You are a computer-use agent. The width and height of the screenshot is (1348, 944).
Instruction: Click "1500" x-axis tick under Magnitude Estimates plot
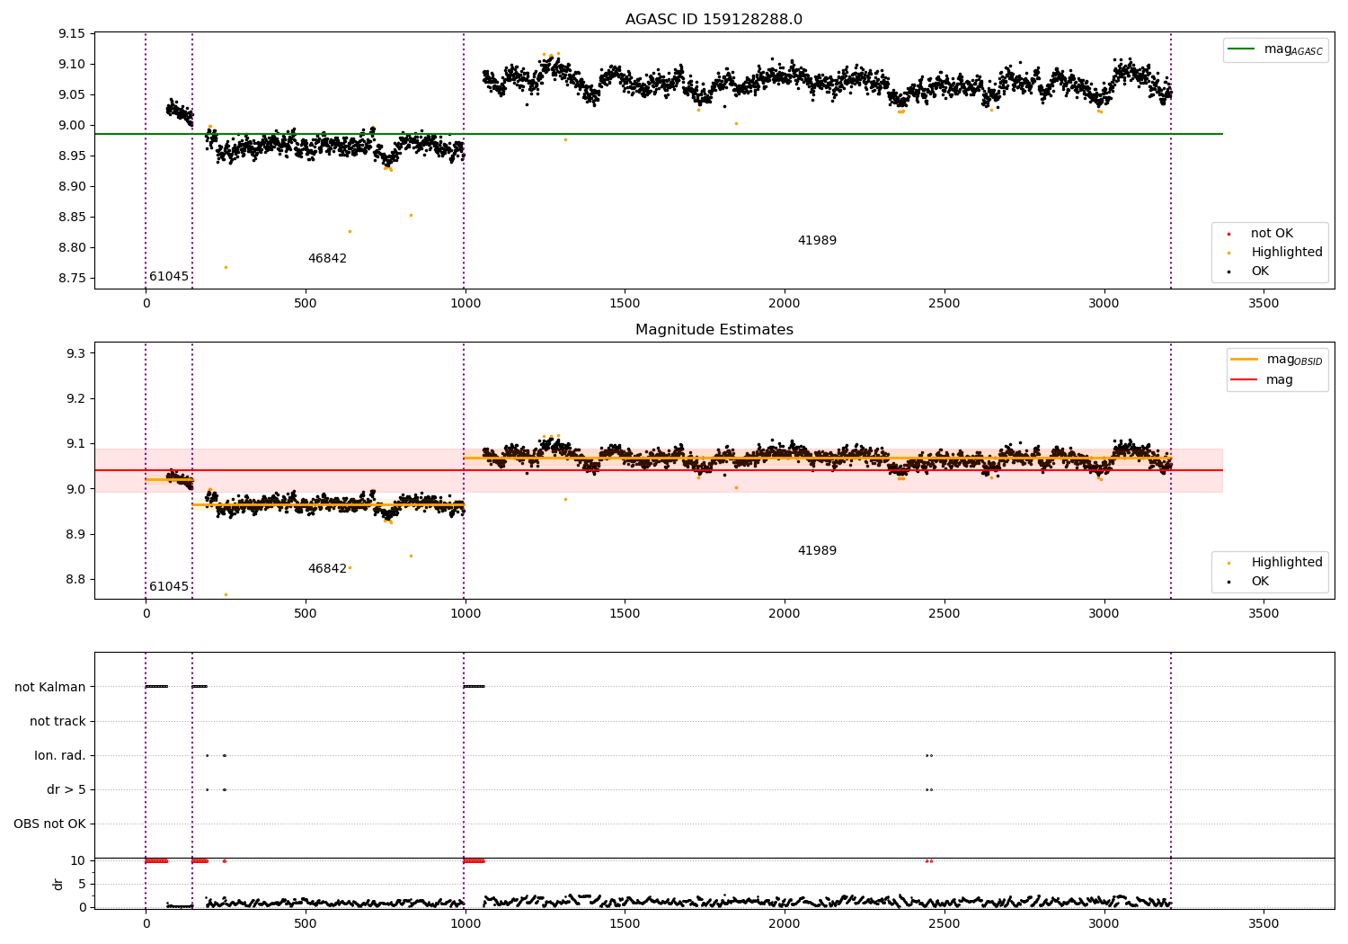(x=625, y=614)
